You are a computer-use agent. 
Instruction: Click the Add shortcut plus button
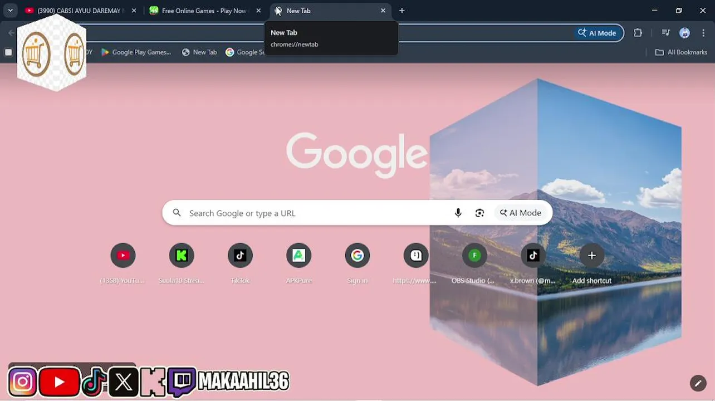point(591,256)
